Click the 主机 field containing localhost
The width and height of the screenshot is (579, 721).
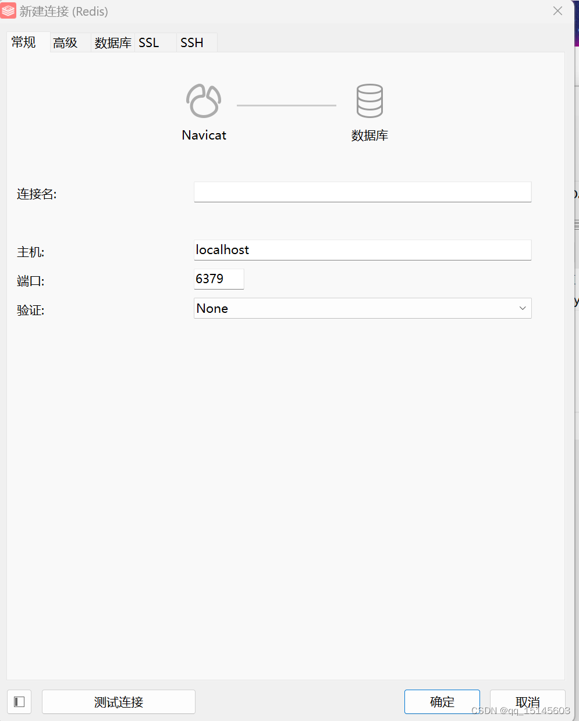(x=363, y=250)
